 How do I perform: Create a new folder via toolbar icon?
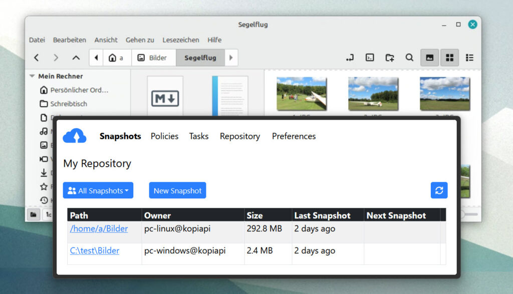[x=390, y=58]
